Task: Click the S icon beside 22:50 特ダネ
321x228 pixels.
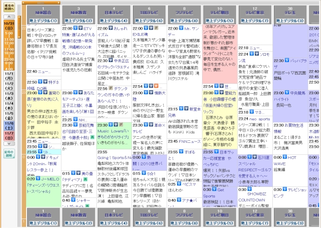Action: coord(40,82)
